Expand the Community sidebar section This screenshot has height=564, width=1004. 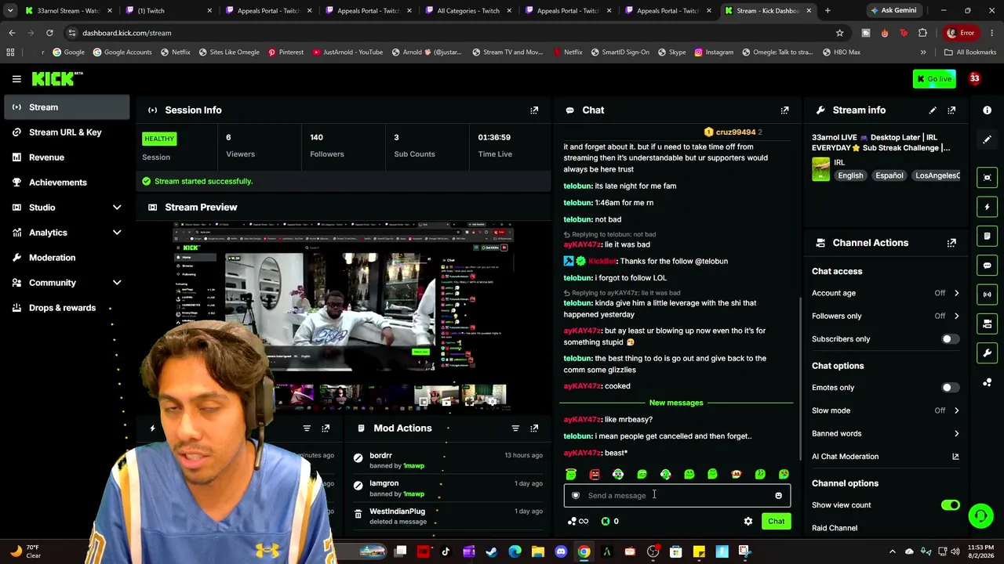click(x=117, y=283)
